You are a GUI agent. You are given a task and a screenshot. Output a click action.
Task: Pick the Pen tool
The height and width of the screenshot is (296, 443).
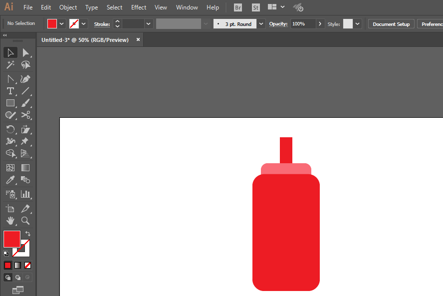pyautogui.click(x=26, y=79)
